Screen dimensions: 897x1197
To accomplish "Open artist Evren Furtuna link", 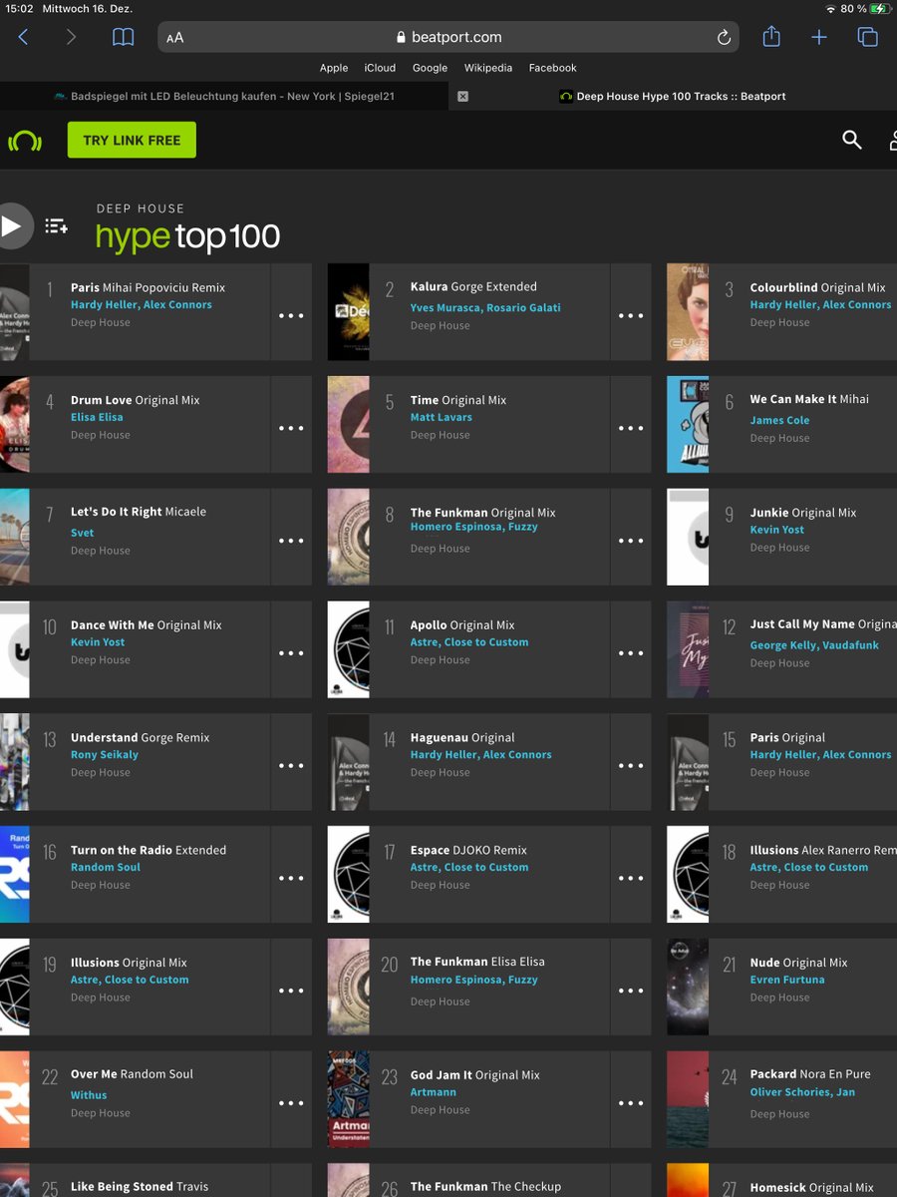I will coord(787,980).
